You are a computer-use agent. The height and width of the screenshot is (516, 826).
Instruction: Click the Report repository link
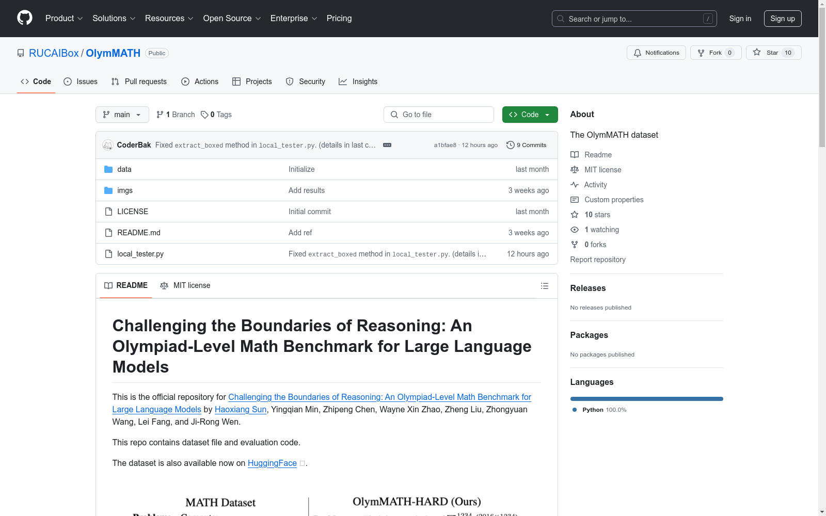598,260
